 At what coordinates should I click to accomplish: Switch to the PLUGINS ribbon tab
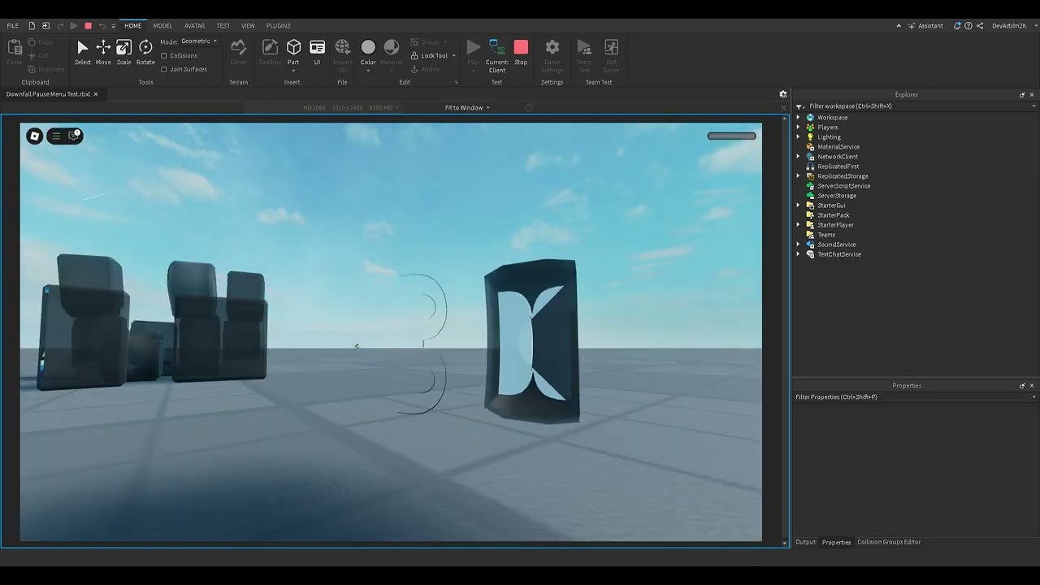(278, 26)
